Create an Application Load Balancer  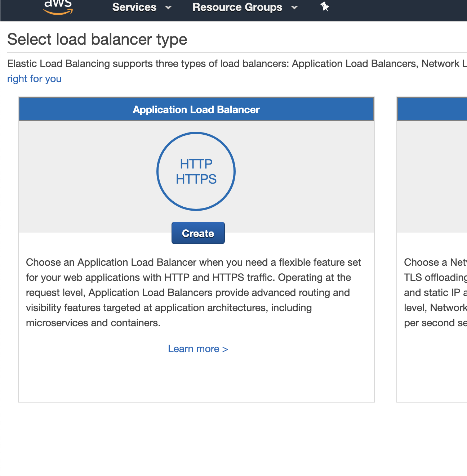pos(198,233)
